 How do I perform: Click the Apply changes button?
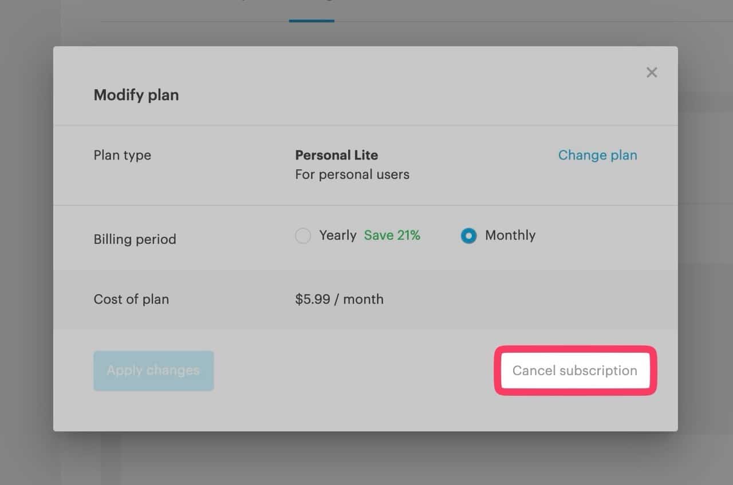pyautogui.click(x=153, y=371)
